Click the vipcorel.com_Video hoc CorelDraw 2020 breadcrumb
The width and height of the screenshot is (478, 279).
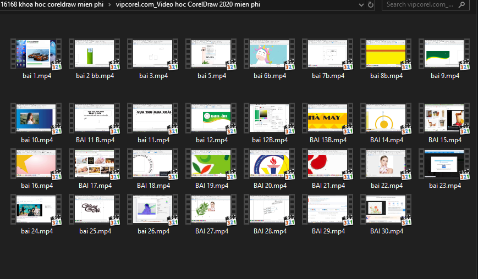point(188,4)
